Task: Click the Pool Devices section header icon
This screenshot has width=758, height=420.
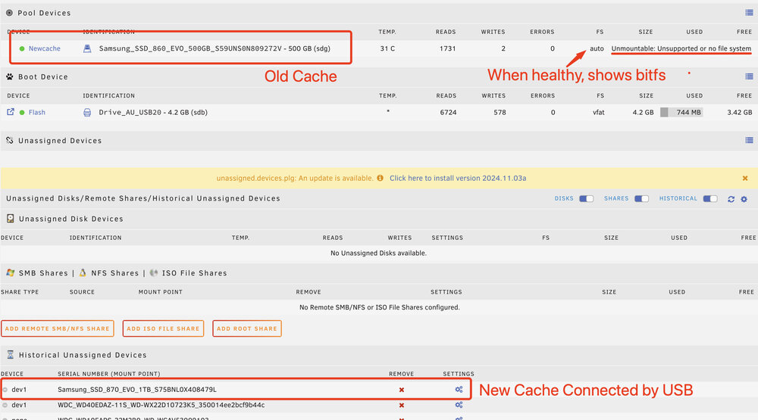Action: (x=9, y=13)
